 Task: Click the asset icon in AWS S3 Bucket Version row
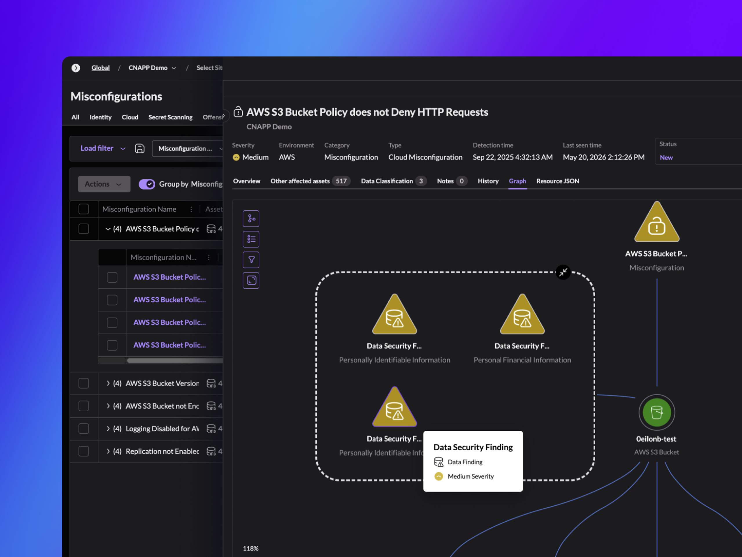(x=211, y=383)
